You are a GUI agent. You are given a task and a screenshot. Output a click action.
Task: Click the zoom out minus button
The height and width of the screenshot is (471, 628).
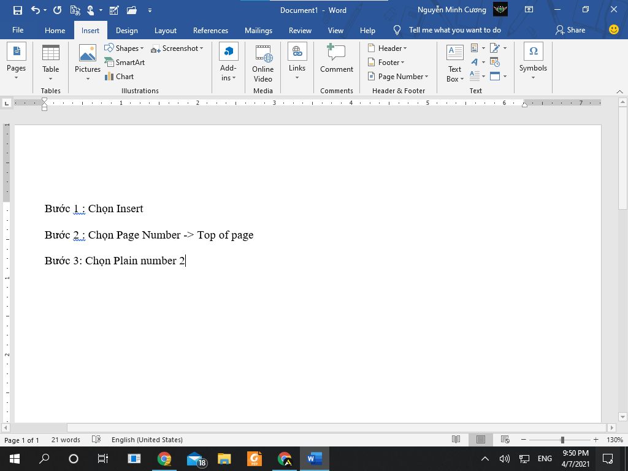(x=524, y=440)
